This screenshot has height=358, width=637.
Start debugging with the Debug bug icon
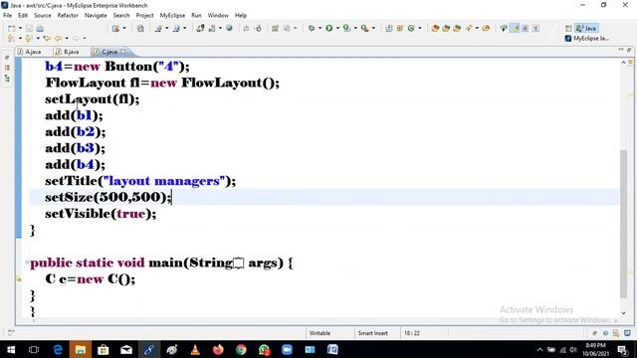coord(312,28)
